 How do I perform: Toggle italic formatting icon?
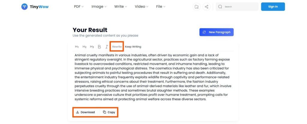click(x=107, y=47)
